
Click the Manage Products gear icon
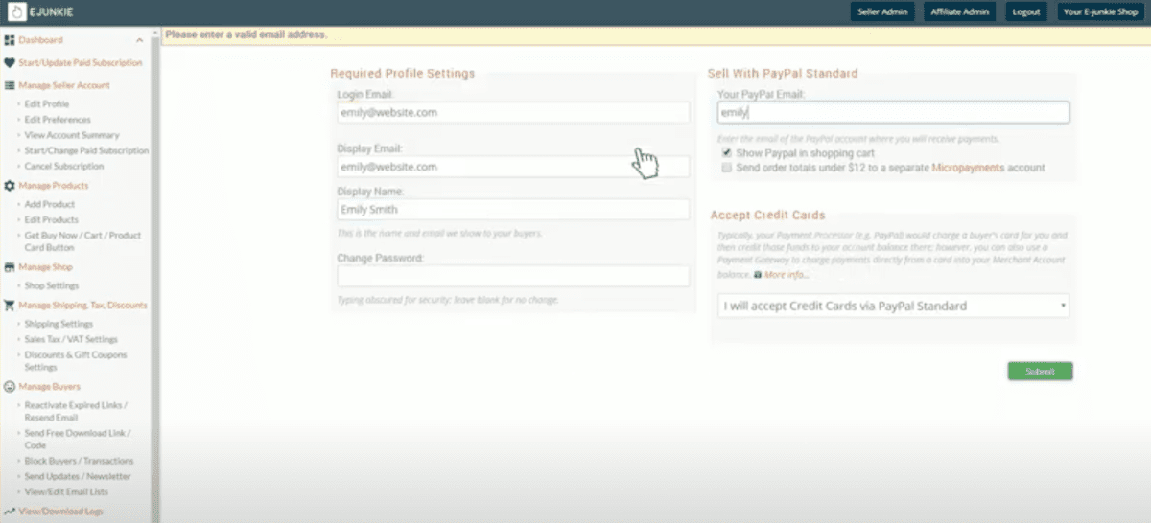pos(10,186)
